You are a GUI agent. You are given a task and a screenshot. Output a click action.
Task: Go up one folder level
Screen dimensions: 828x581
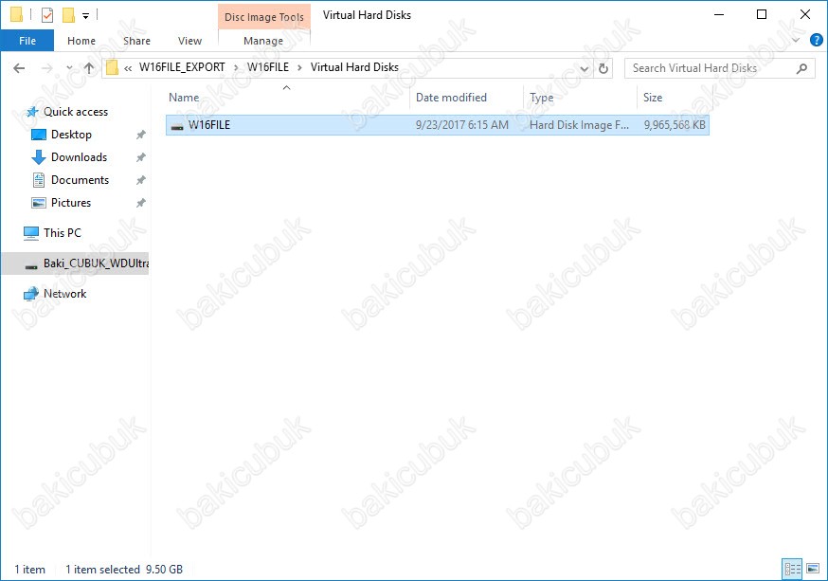click(x=89, y=67)
